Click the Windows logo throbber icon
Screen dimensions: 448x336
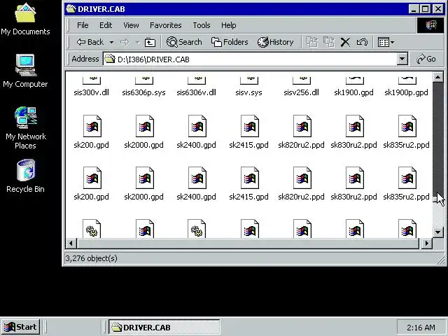[x=431, y=25]
